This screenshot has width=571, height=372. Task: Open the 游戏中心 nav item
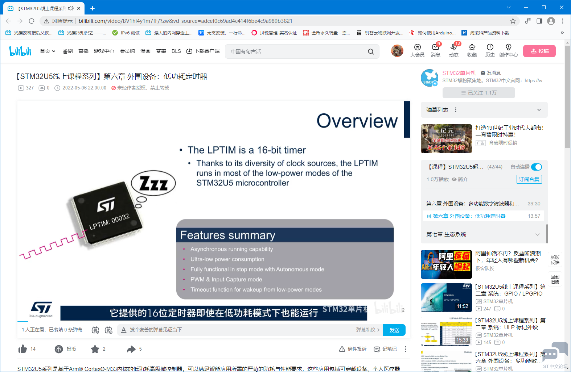pos(104,51)
